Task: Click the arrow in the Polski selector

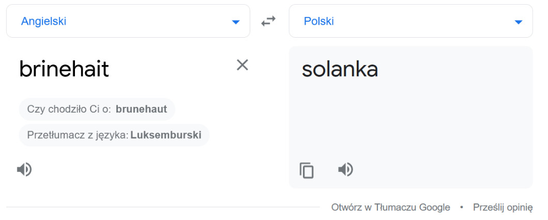Action: pyautogui.click(x=519, y=22)
